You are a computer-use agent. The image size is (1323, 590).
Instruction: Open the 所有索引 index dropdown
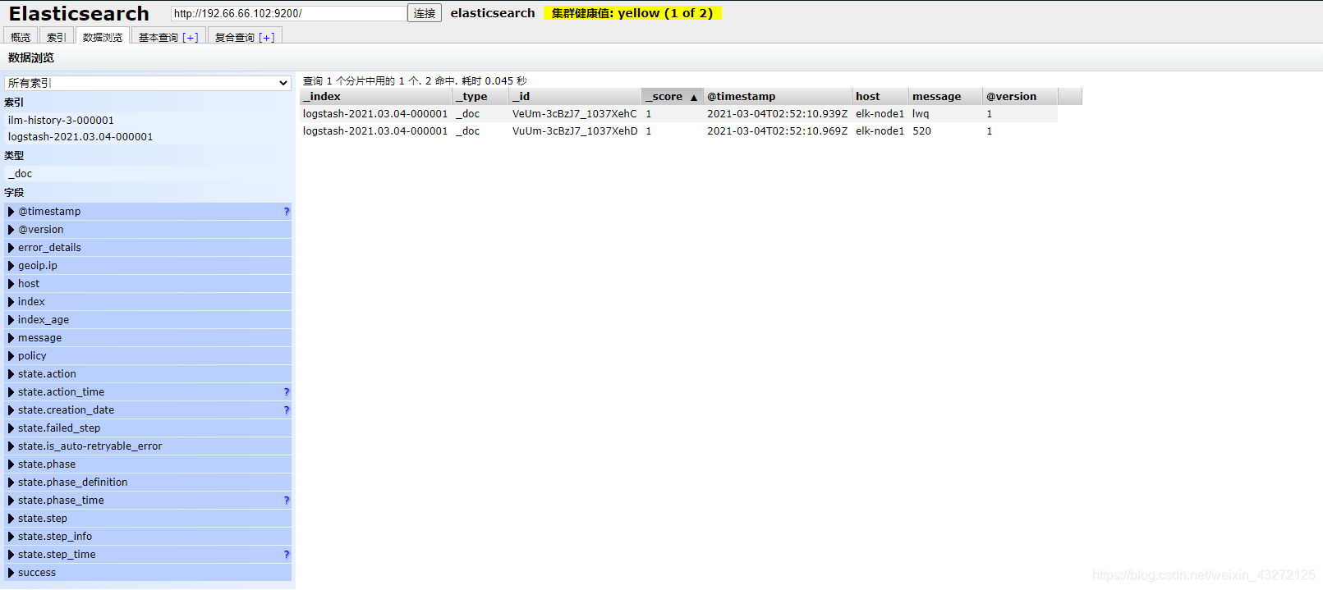[148, 83]
